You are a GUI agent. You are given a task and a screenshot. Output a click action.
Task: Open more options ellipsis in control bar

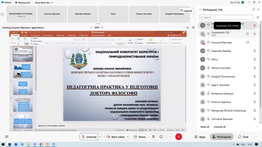pyautogui.click(x=169, y=137)
